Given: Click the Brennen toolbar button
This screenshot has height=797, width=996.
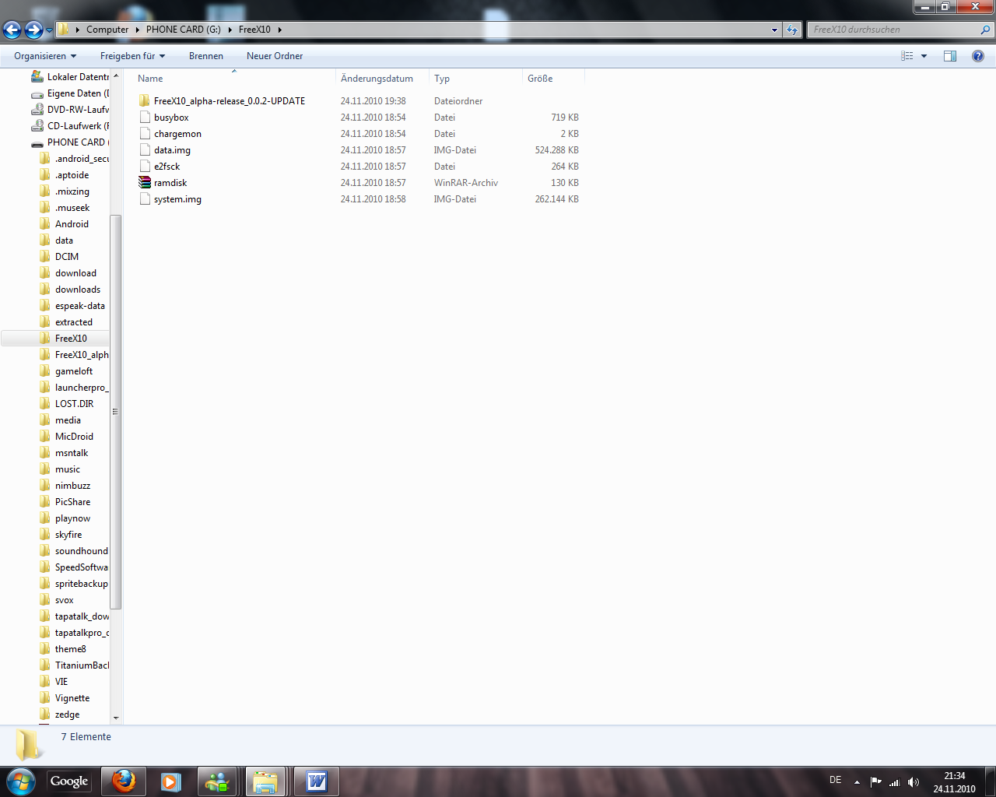Looking at the screenshot, I should coord(206,56).
